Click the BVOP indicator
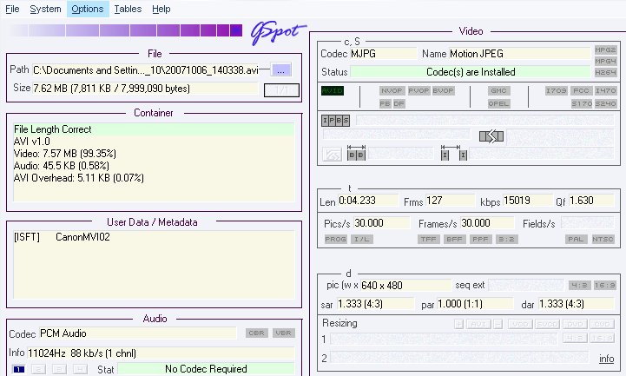This screenshot has width=626, height=376. tap(443, 90)
